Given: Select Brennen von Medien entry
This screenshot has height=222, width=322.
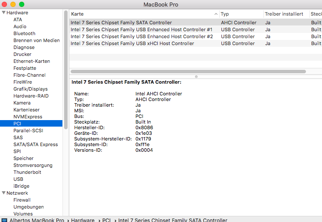Looking at the screenshot, I should click(x=36, y=40).
